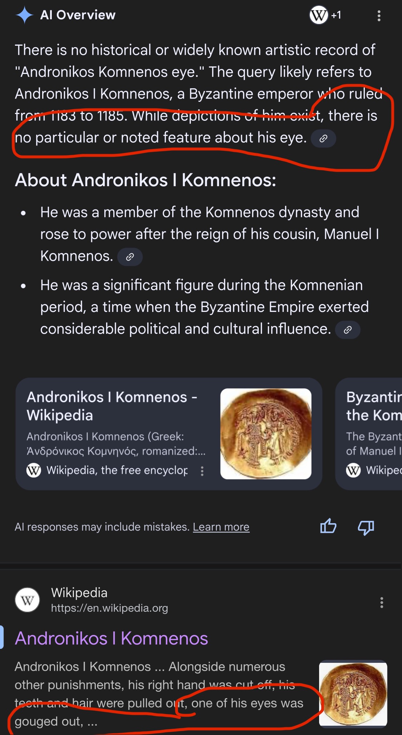Open three-dot menu inside Wikipedia source card
Screen dimensions: 402x735
click(202, 471)
